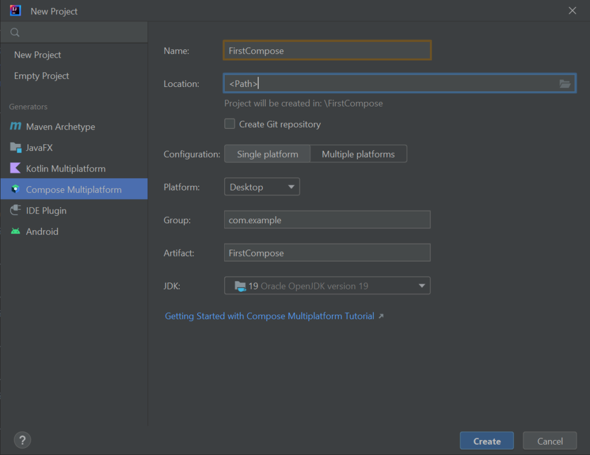Choose Kotlin Multiplatform generator
Image resolution: width=590 pixels, height=455 pixels.
point(74,169)
